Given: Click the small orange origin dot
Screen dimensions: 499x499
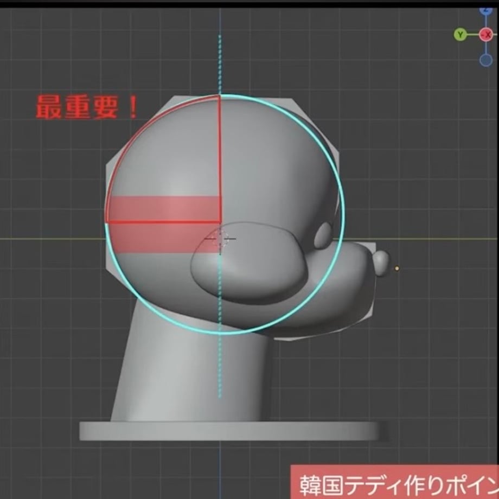Looking at the screenshot, I should coord(397,268).
